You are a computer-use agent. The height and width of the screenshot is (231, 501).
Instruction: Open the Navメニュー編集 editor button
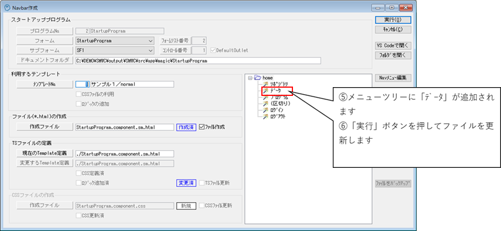coord(393,78)
